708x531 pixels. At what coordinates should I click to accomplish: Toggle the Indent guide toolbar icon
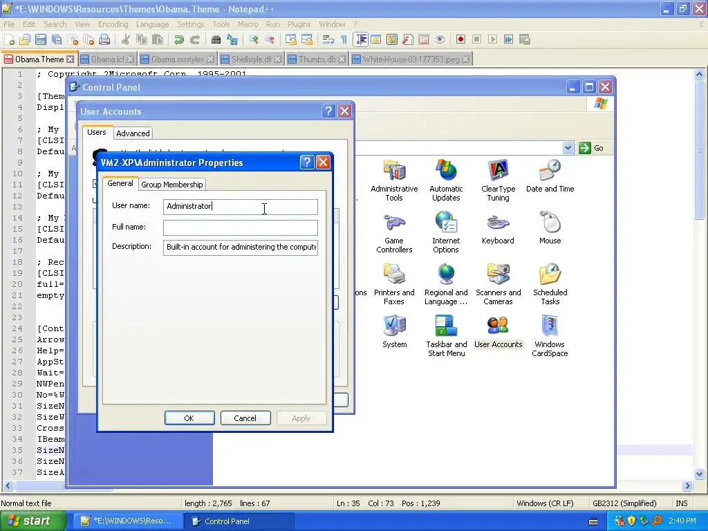[361, 39]
